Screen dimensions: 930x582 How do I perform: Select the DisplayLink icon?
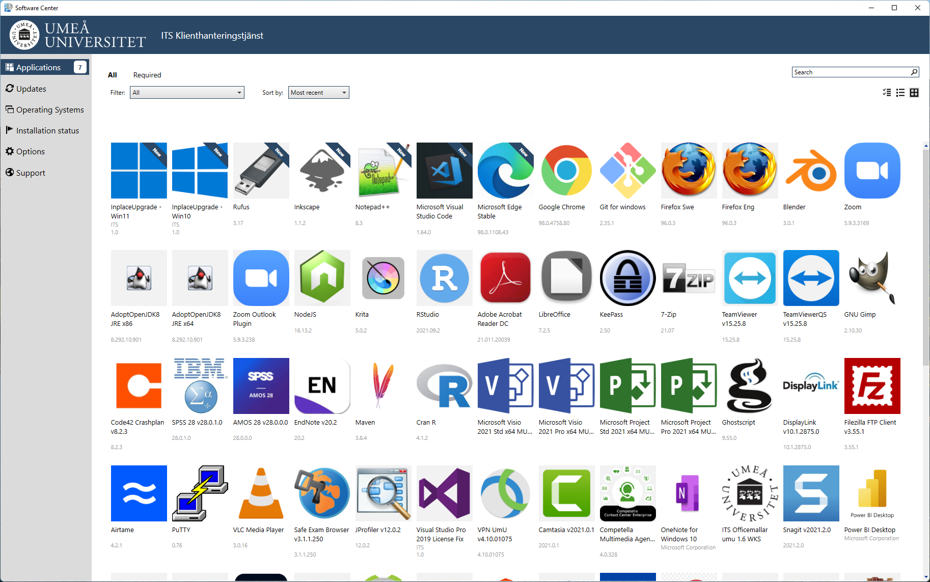(x=811, y=386)
